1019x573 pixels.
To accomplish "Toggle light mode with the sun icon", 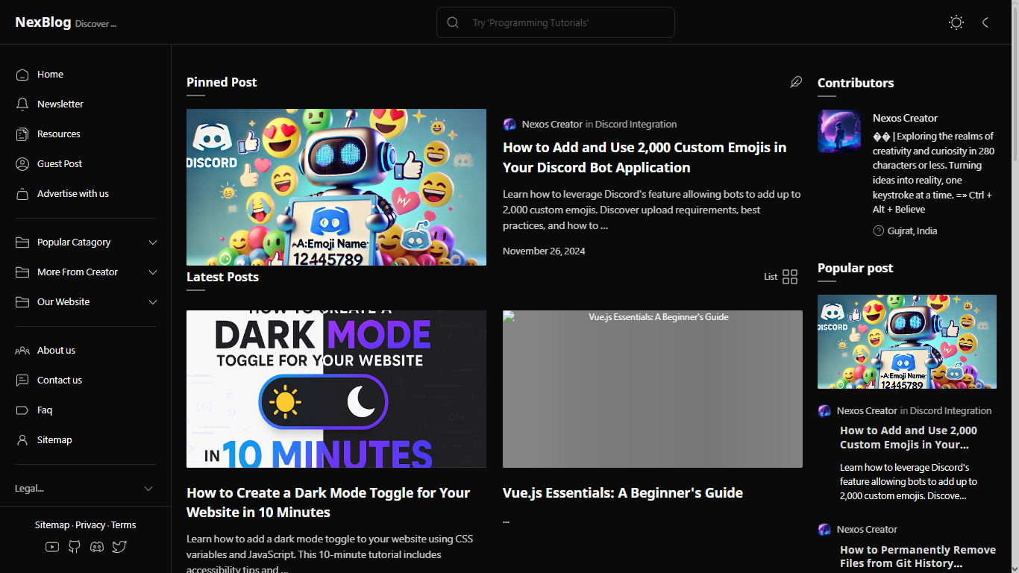I will click(956, 22).
